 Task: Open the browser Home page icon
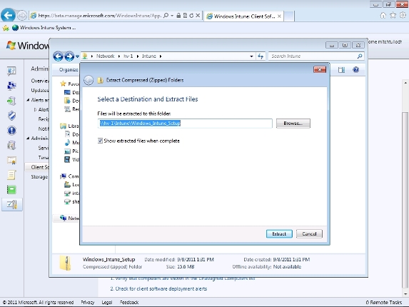pos(383,16)
